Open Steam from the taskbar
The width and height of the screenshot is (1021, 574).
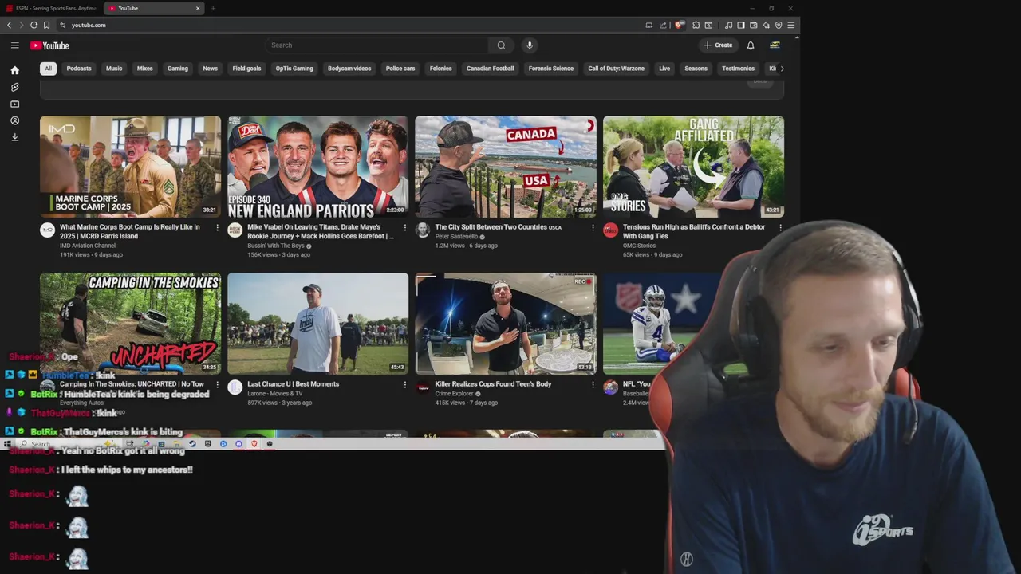192,444
